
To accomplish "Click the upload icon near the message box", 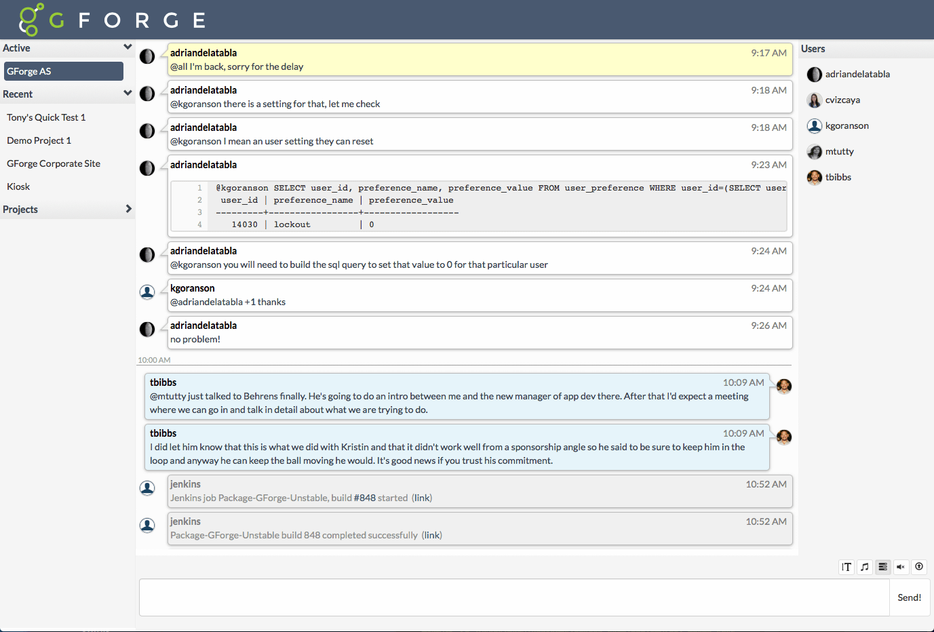I will tap(919, 567).
